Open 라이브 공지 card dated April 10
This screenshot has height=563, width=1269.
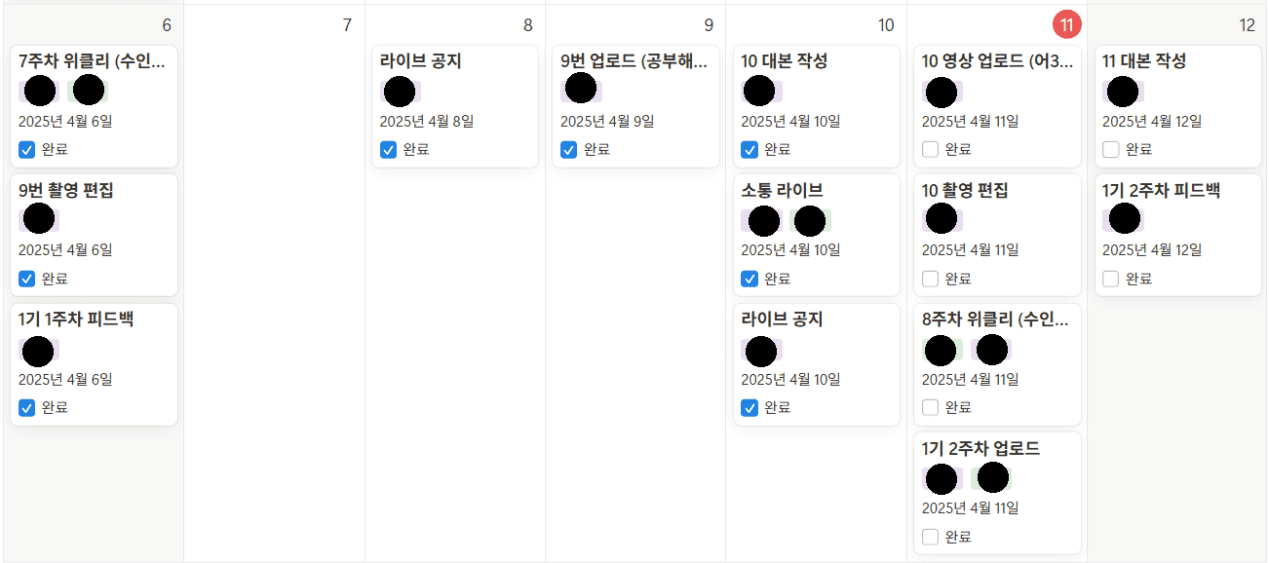(x=782, y=319)
